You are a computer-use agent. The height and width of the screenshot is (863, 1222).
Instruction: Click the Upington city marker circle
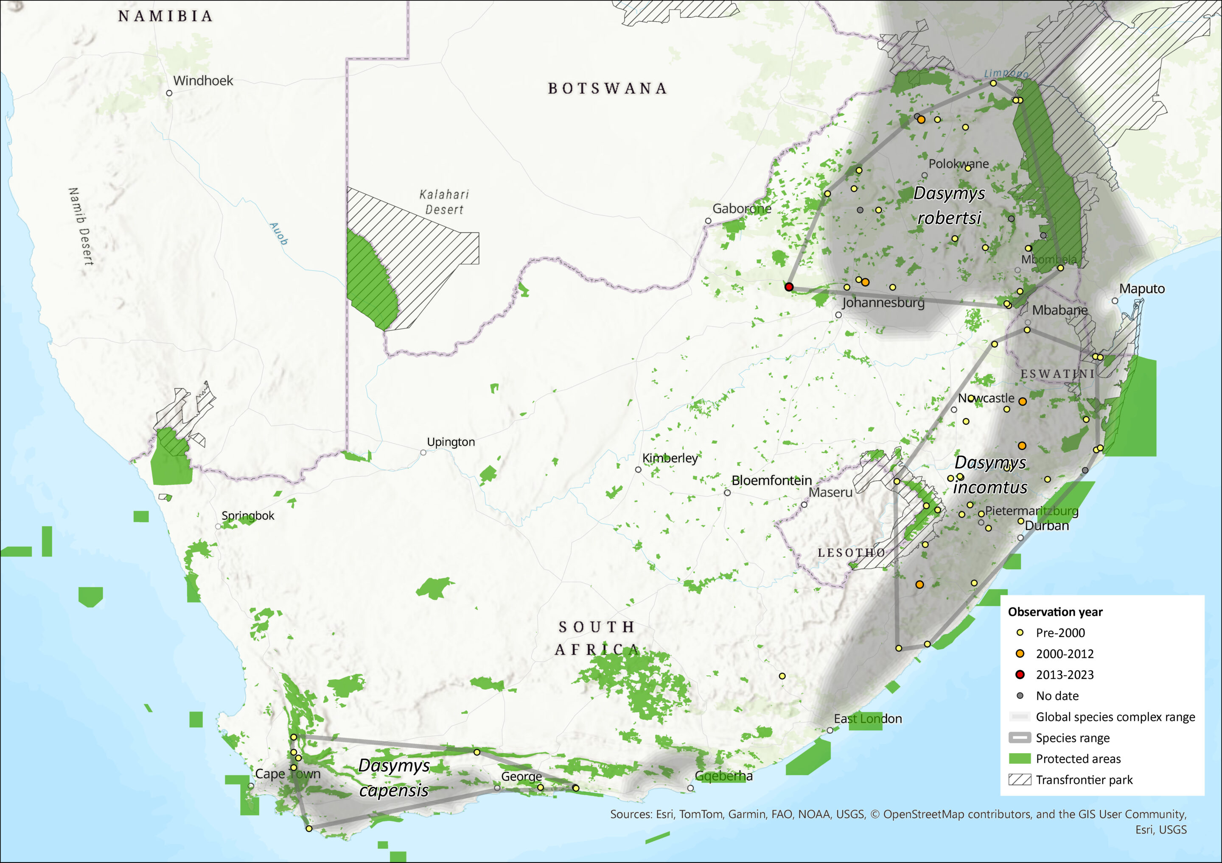point(423,453)
